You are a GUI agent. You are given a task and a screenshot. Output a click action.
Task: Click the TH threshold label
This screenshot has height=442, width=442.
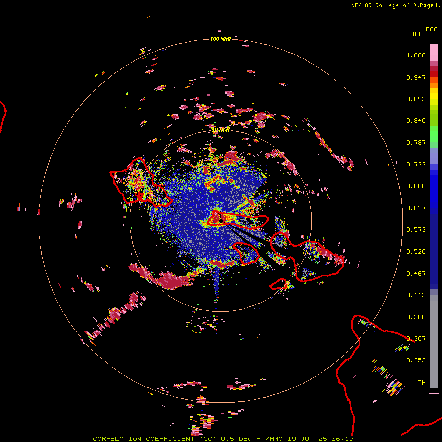(422, 383)
